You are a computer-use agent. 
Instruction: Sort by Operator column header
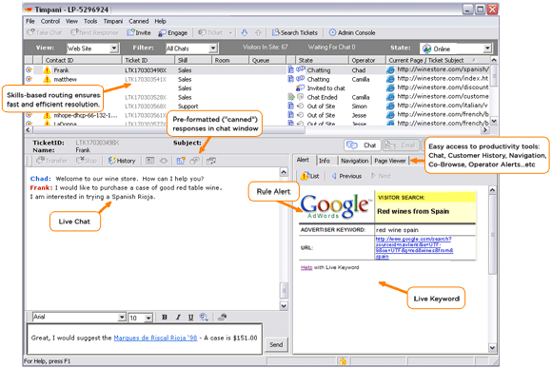(x=366, y=60)
